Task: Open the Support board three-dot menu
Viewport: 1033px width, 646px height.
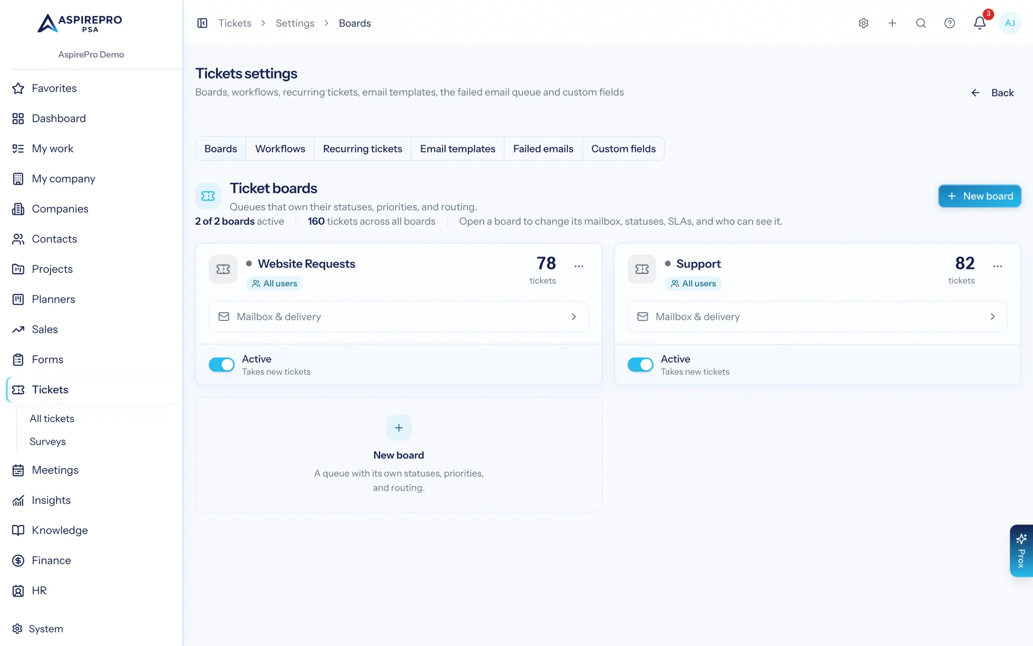Action: [x=998, y=266]
